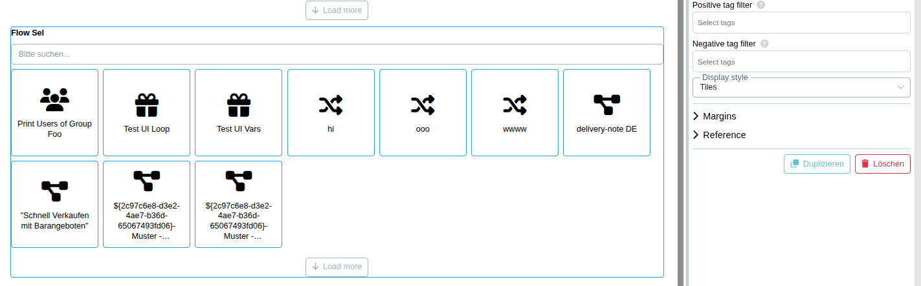This screenshot has width=921, height=286.
Task: Click the gift icon on Test UI Vars
Action: (239, 105)
